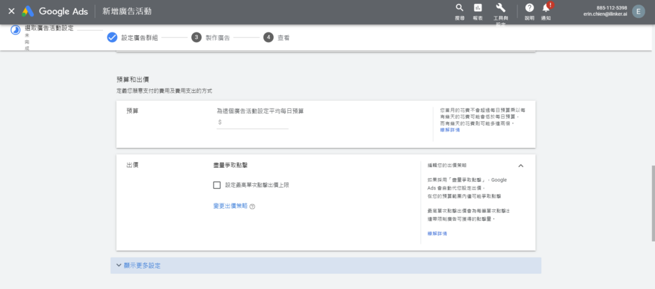Go to step 選取廣告活動設定 progress icon
655x289 pixels.
point(15,31)
